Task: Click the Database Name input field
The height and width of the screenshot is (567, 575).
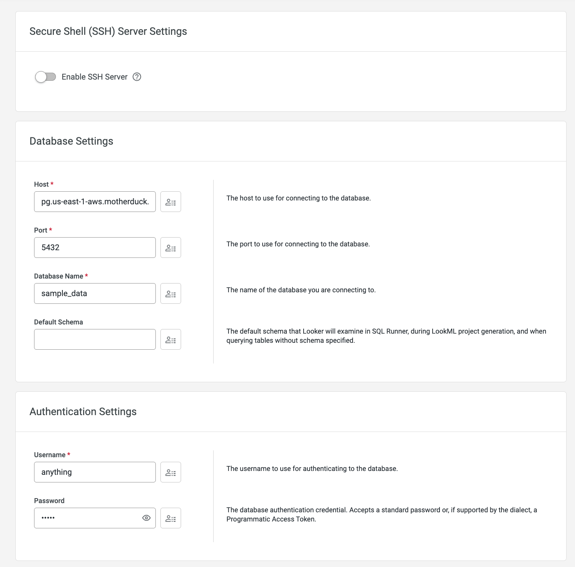Action: [x=95, y=293]
